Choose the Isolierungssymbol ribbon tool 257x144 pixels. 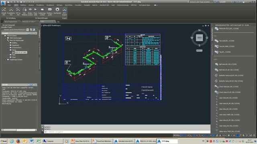pyautogui.click(x=42, y=12)
